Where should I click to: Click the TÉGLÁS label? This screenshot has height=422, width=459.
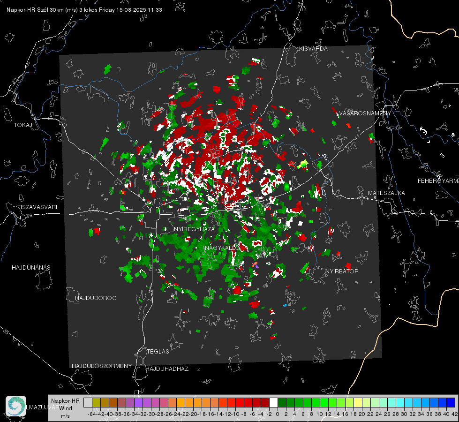pyautogui.click(x=158, y=352)
